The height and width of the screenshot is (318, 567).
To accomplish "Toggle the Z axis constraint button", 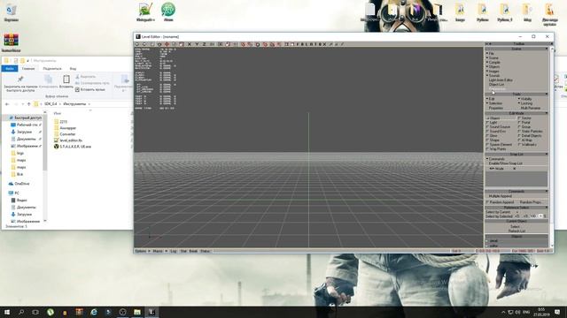I will pyautogui.click(x=204, y=44).
